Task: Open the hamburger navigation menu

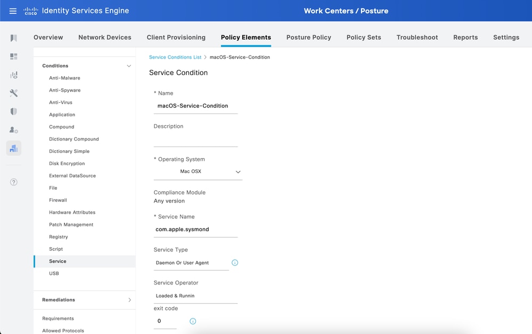Action: (x=13, y=11)
